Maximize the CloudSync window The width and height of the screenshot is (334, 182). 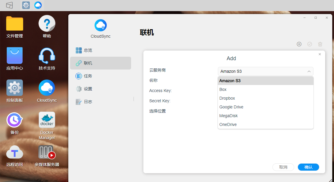pos(316,18)
